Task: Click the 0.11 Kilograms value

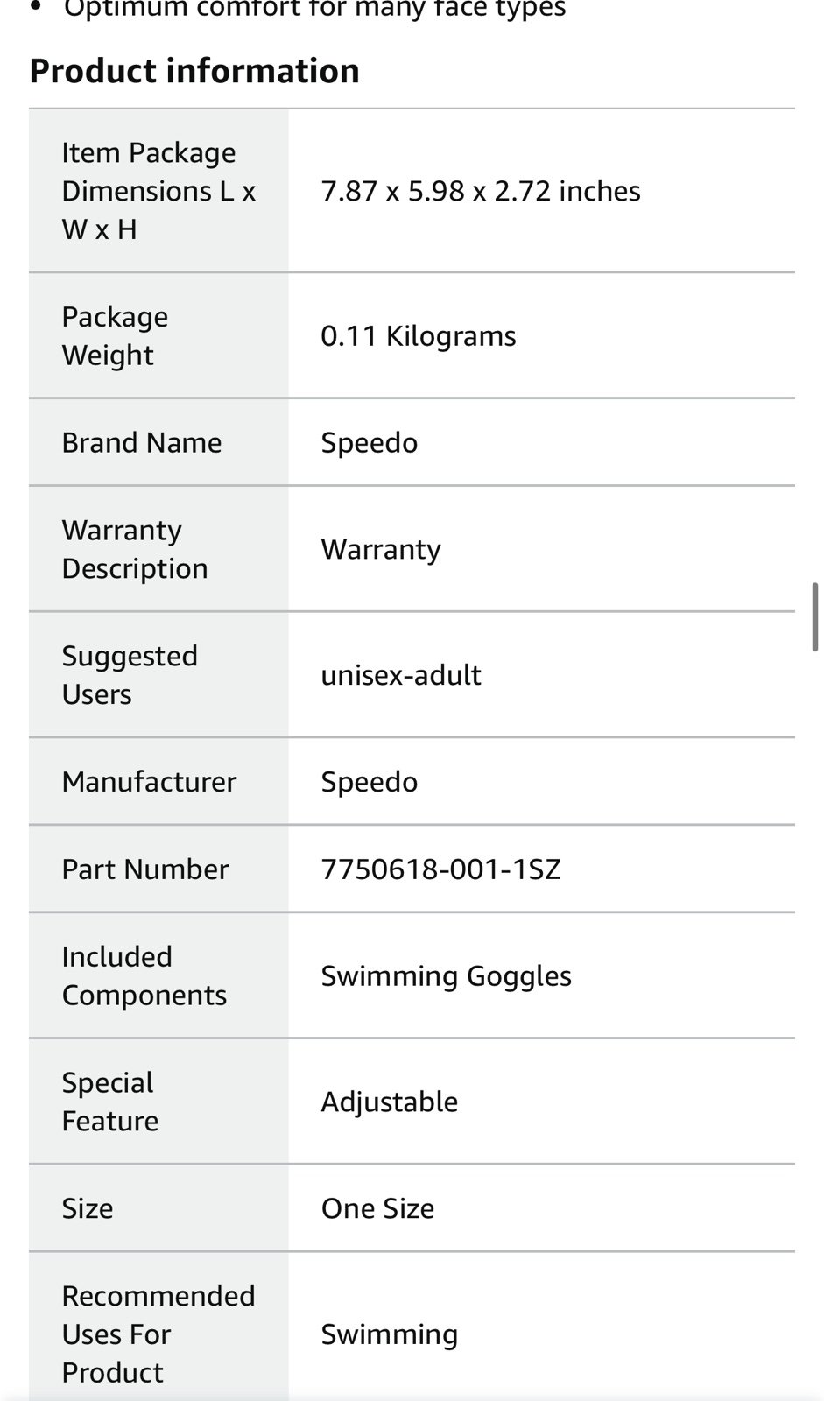Action: pyautogui.click(x=419, y=336)
